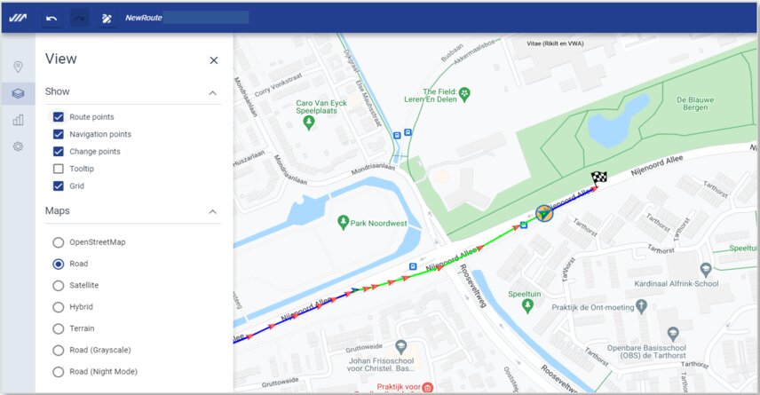
Task: Open the location pin sidebar panel
Action: [18, 67]
